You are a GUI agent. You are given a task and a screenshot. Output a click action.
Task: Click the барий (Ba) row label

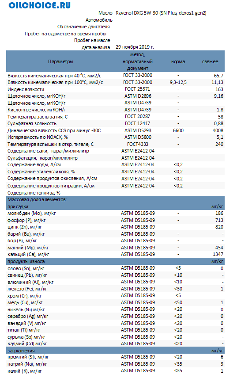[x=26, y=234]
